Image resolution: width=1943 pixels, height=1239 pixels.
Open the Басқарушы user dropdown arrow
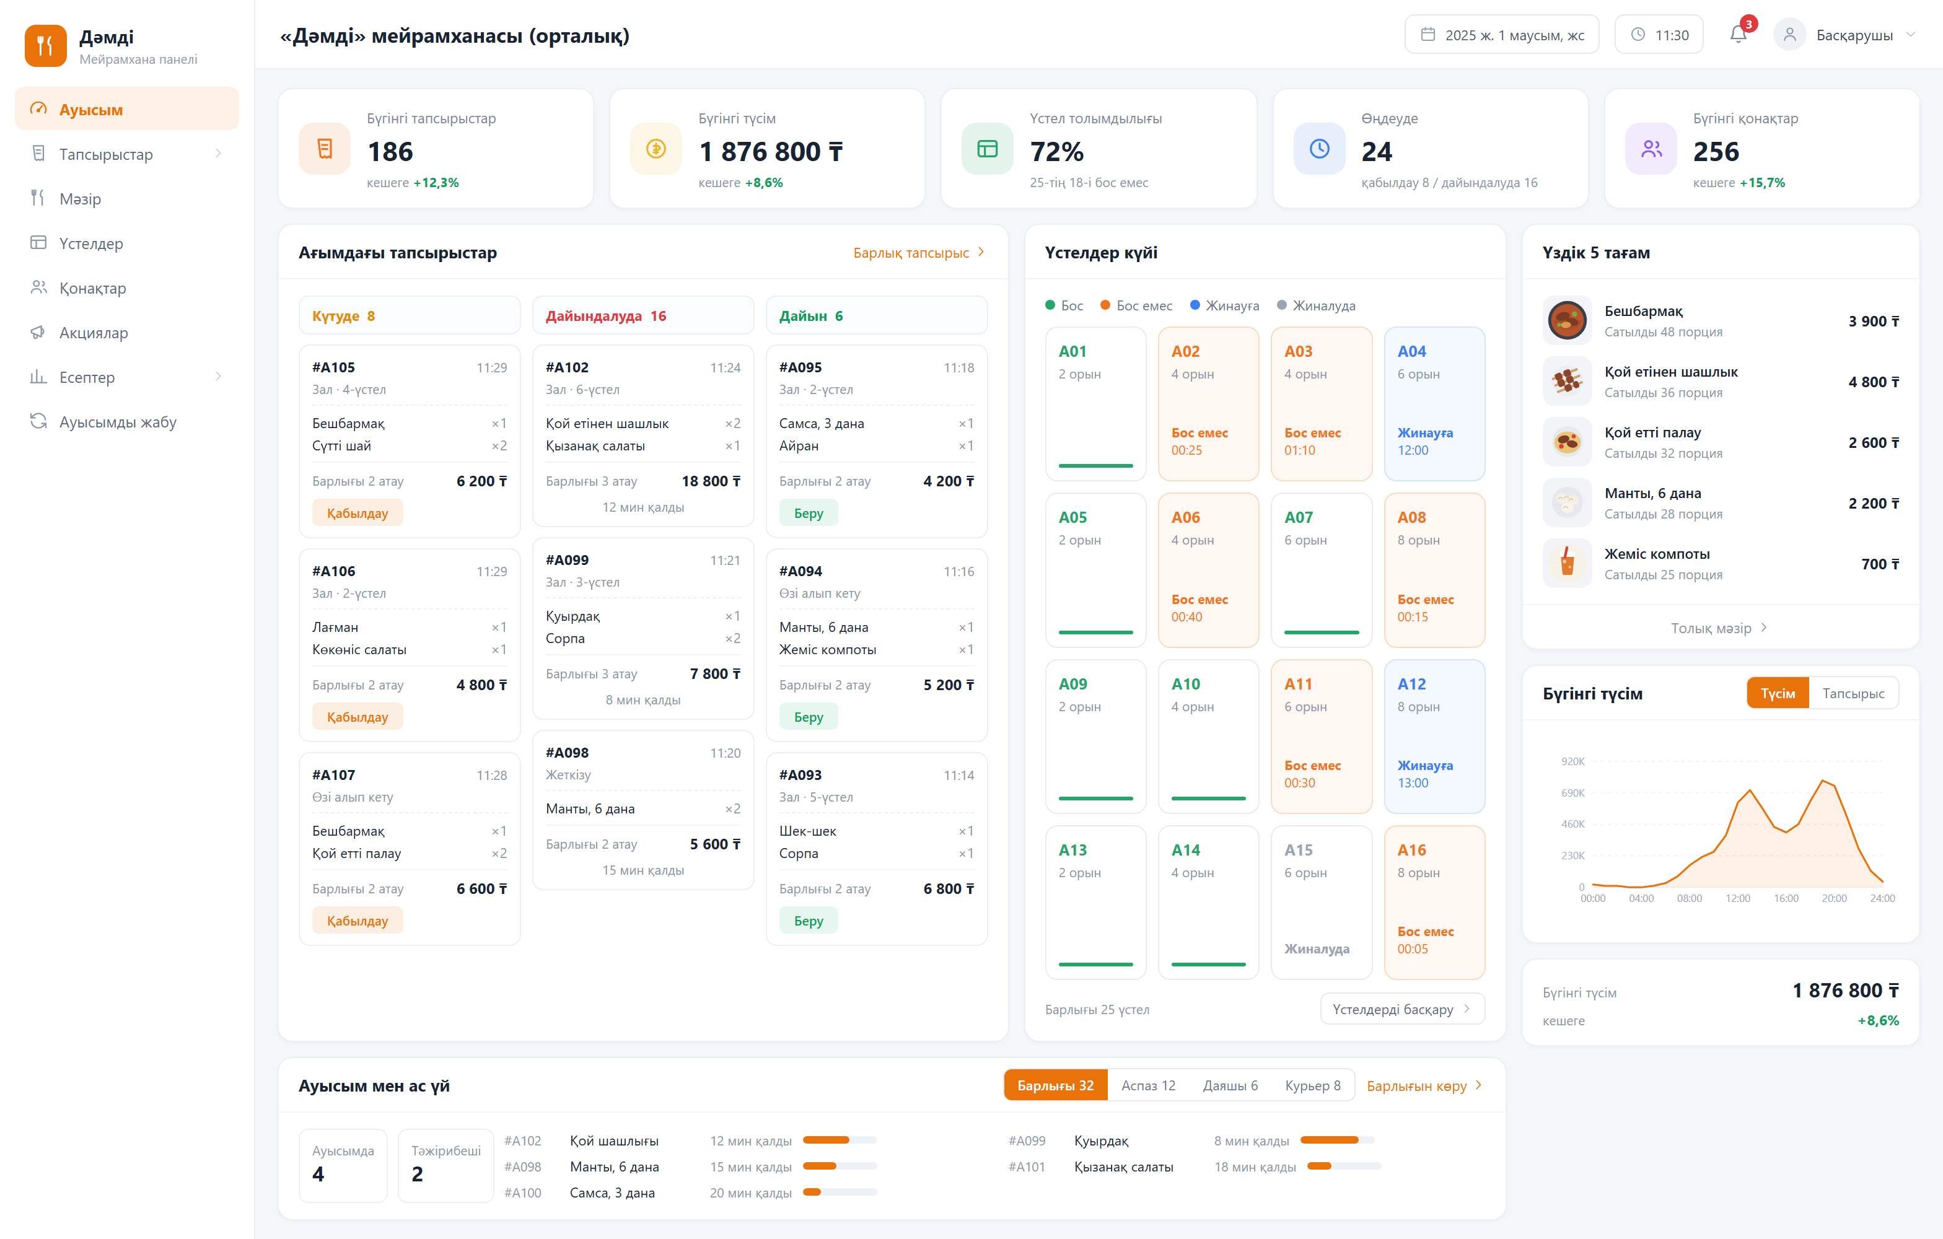[x=1911, y=35]
